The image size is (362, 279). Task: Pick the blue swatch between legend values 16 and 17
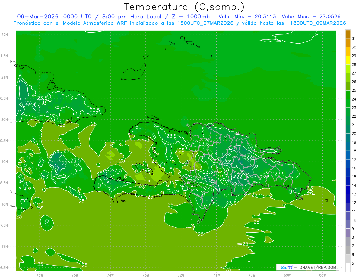coord(348,164)
